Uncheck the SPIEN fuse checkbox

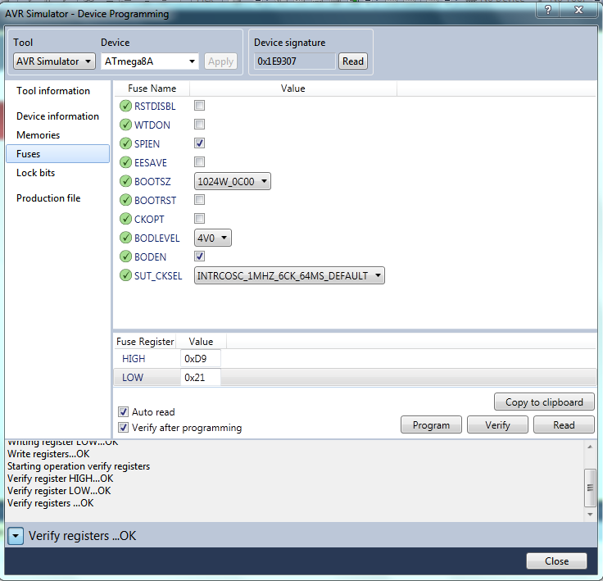(x=199, y=143)
